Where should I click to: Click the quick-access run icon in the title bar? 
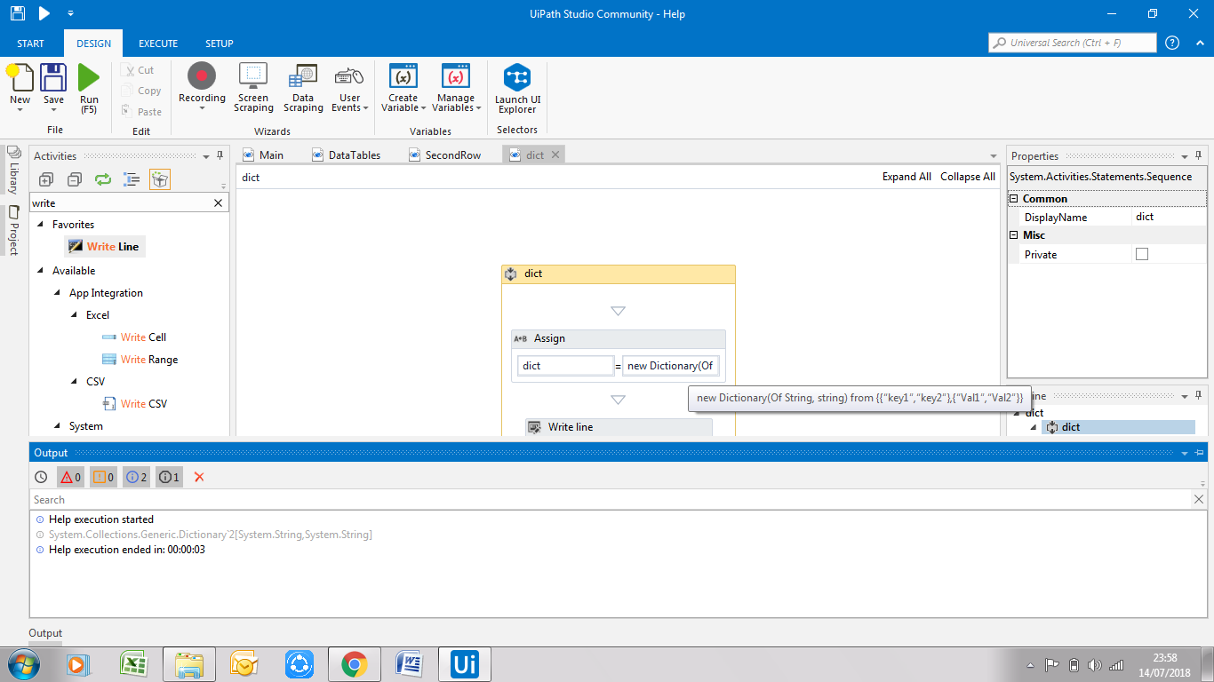[44, 13]
